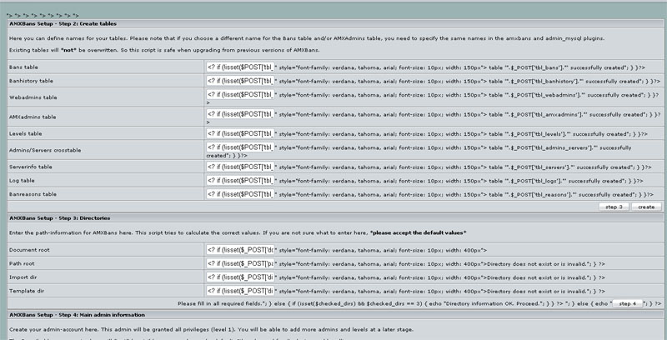
Task: Click the Serverinfo table input field
Action: [x=240, y=167]
